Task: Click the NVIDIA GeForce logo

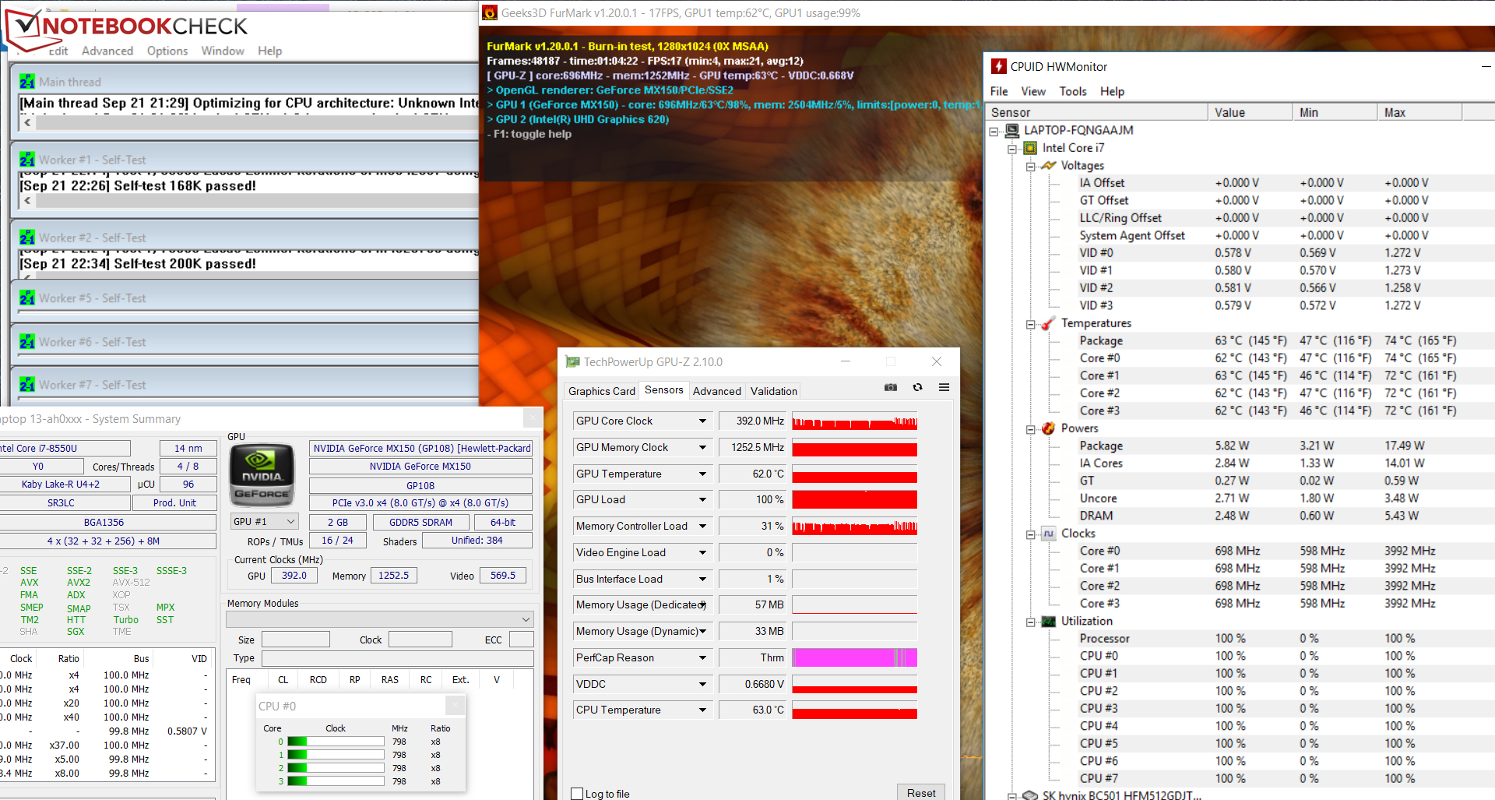Action: (262, 475)
